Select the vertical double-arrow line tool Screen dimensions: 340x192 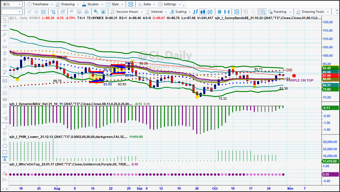[x=4, y=53]
